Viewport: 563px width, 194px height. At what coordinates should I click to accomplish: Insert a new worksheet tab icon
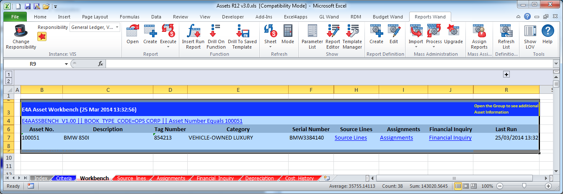pyautogui.click(x=326, y=178)
